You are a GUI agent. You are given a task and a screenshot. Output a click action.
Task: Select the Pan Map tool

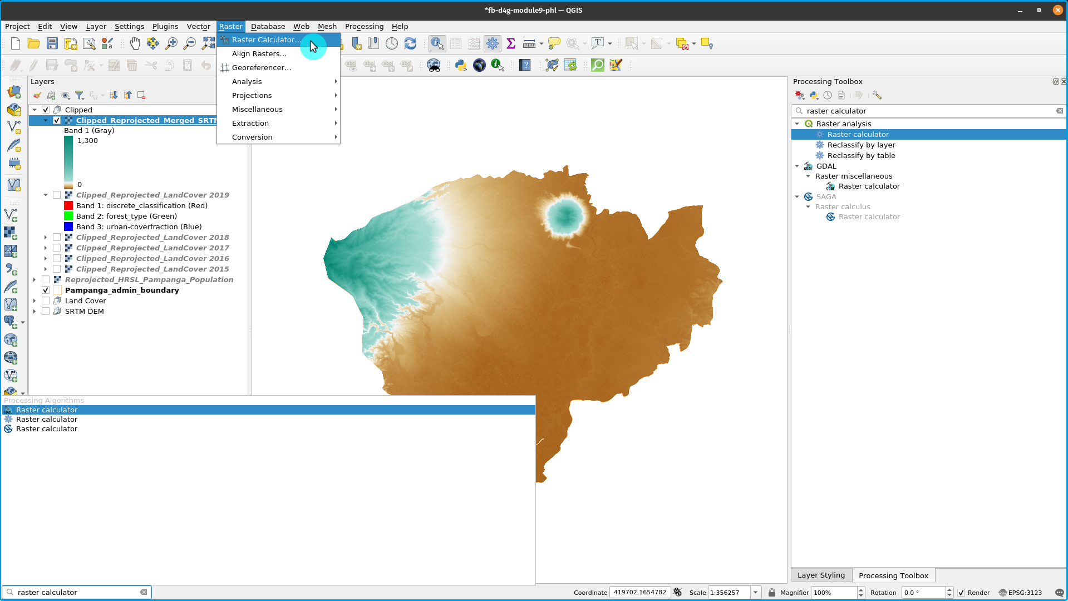point(135,43)
